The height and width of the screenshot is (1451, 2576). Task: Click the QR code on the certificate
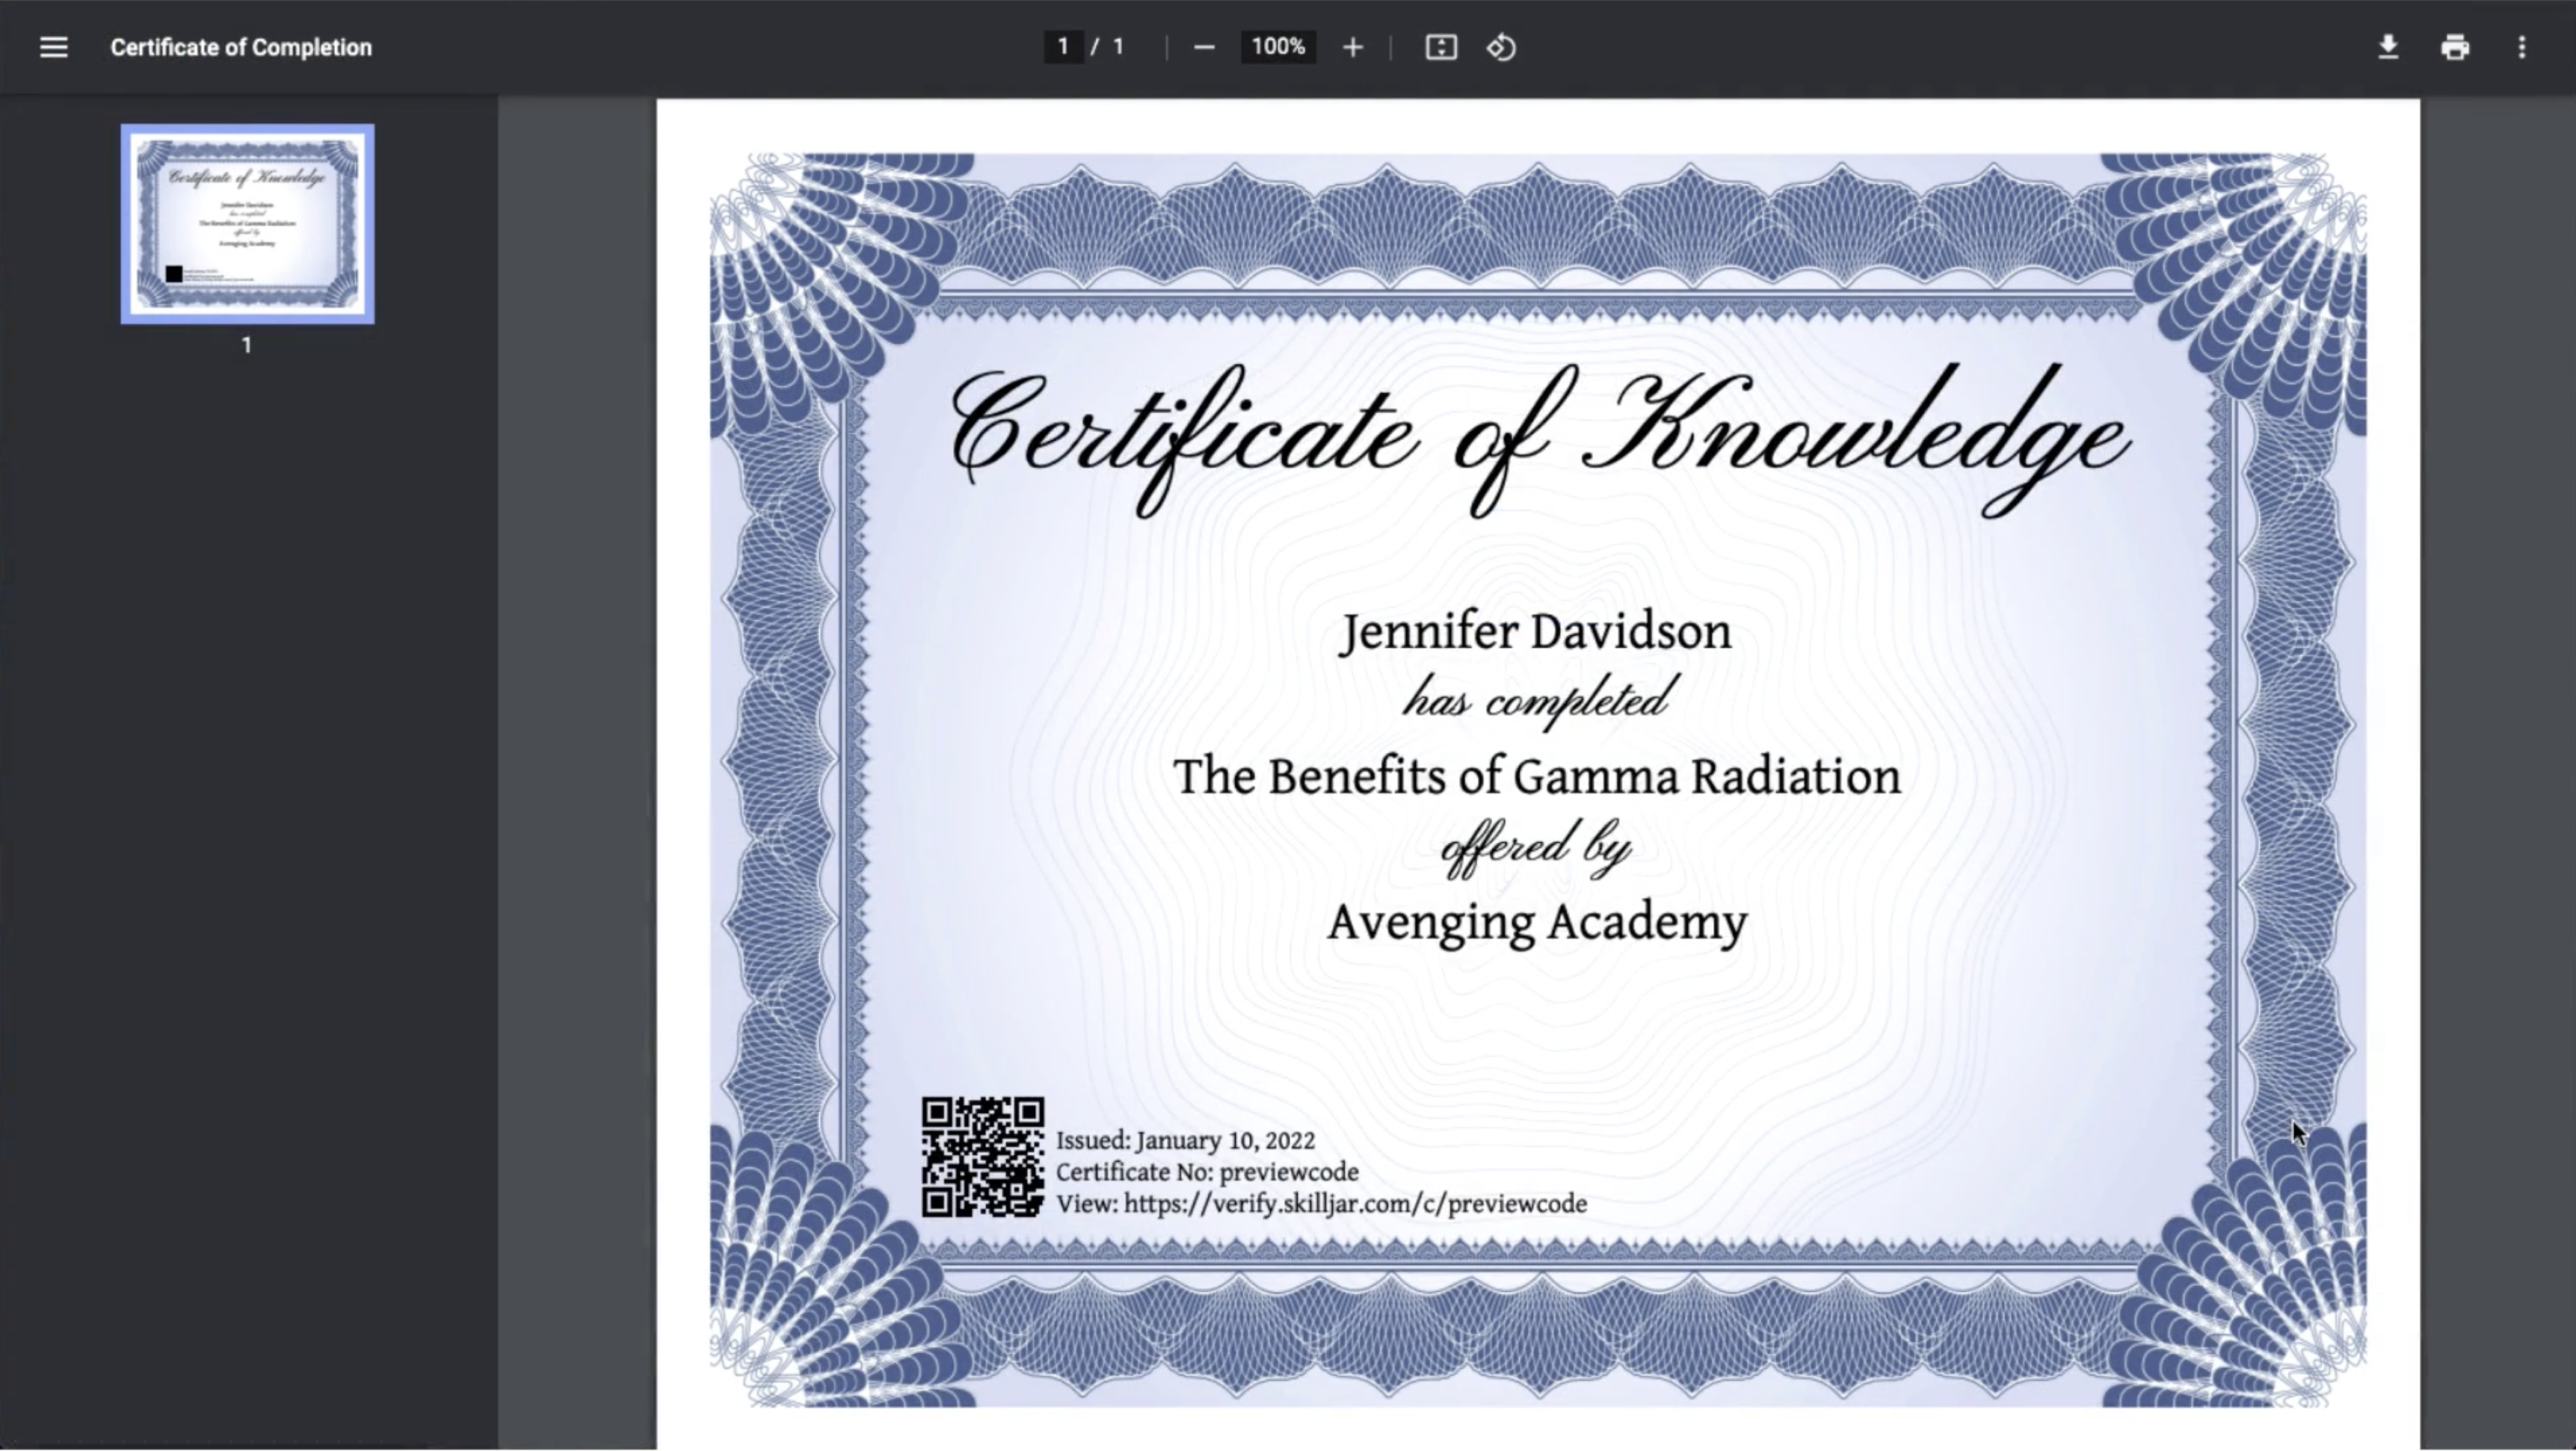point(982,1156)
